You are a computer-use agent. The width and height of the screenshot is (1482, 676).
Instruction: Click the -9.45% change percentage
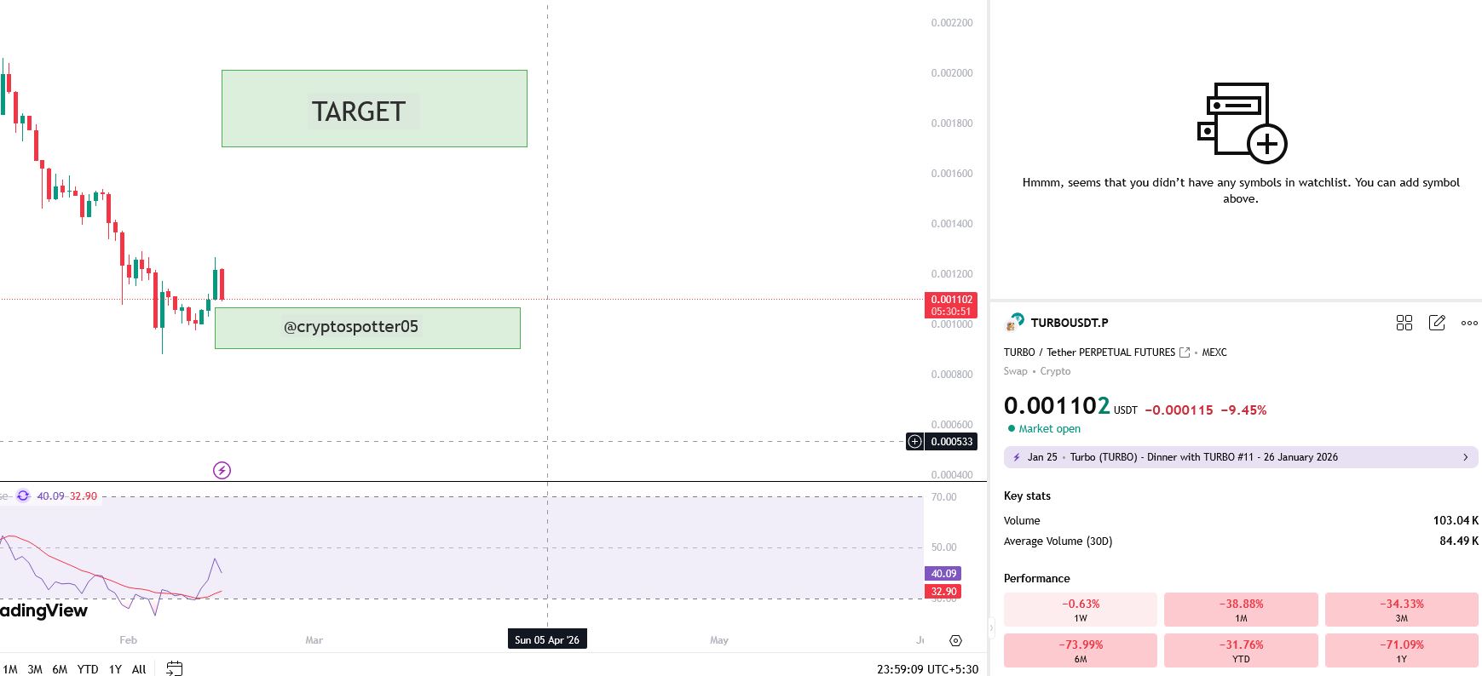1243,410
